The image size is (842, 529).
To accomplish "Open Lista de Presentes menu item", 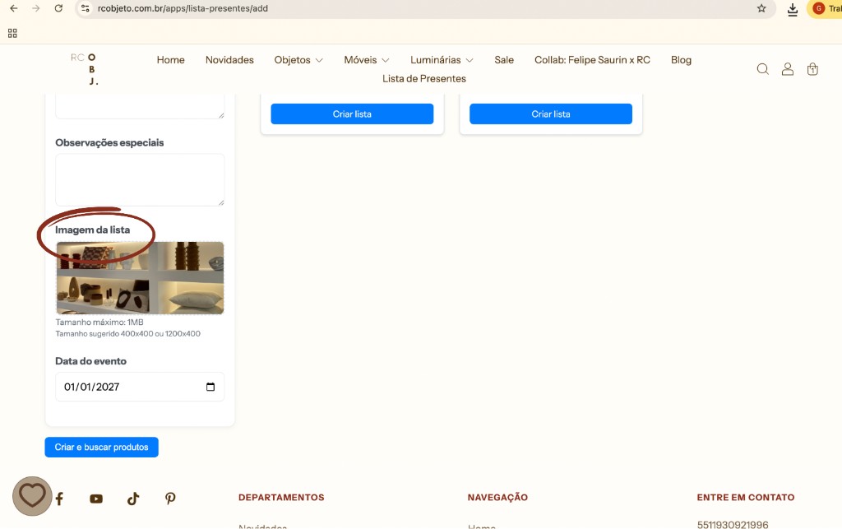I will [x=424, y=79].
